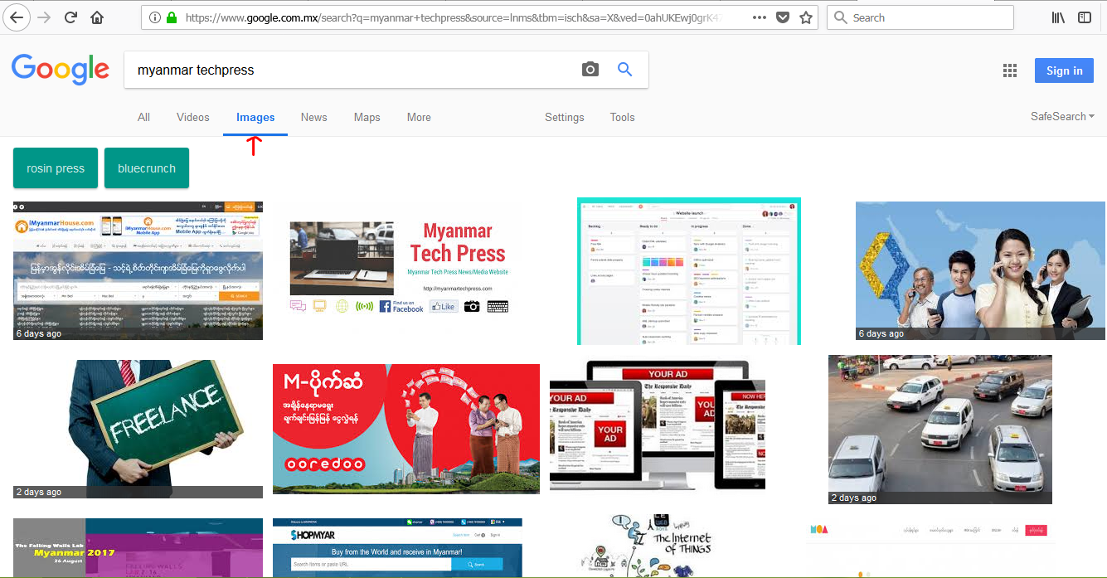The image size is (1107, 578).
Task: Click the bluecrunch suggestion chip
Action: (147, 168)
